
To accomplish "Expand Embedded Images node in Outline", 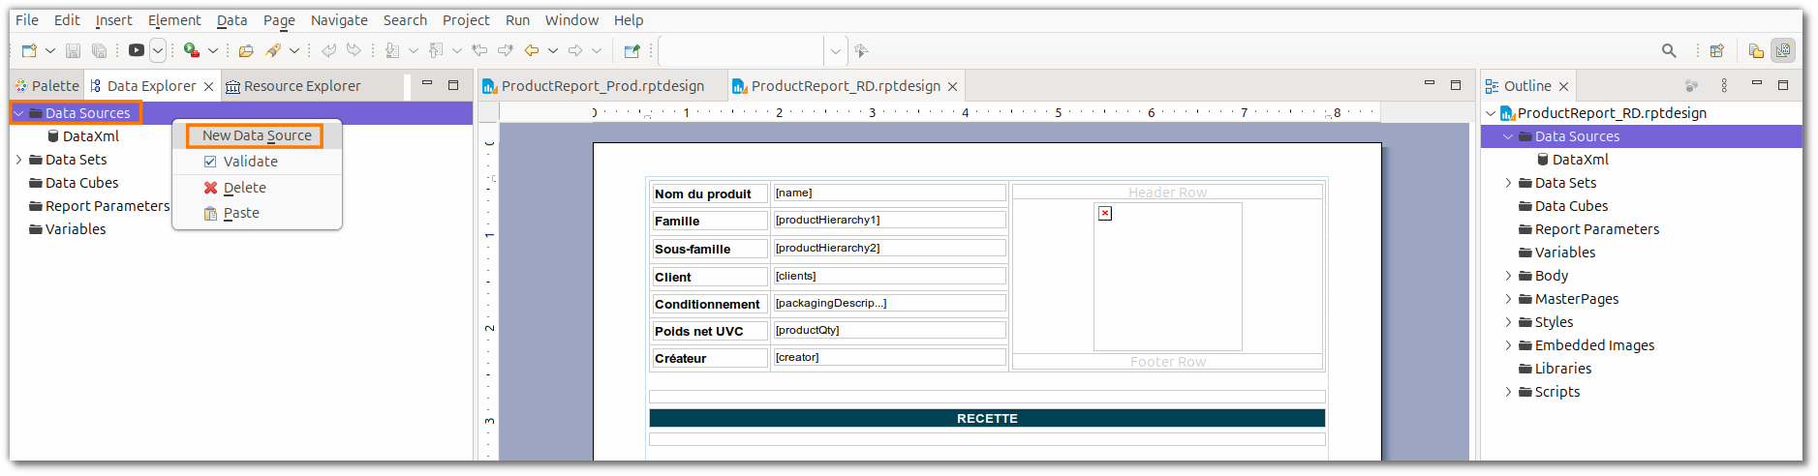I will coord(1508,345).
